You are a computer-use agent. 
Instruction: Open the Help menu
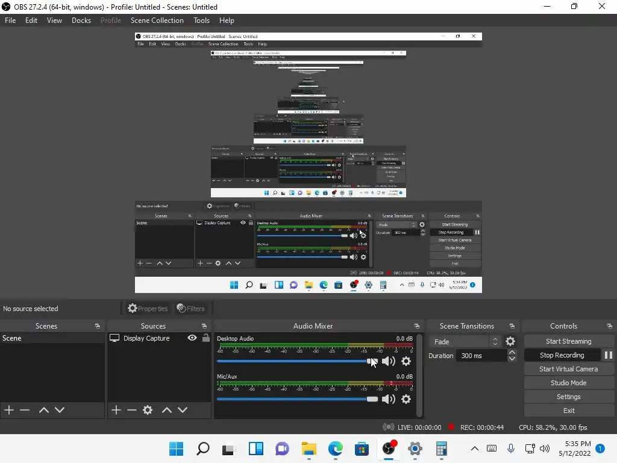[227, 20]
